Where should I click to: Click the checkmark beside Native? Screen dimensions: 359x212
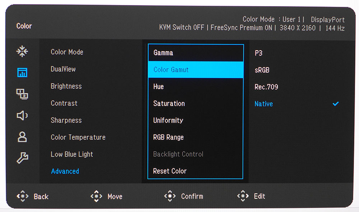pos(335,104)
